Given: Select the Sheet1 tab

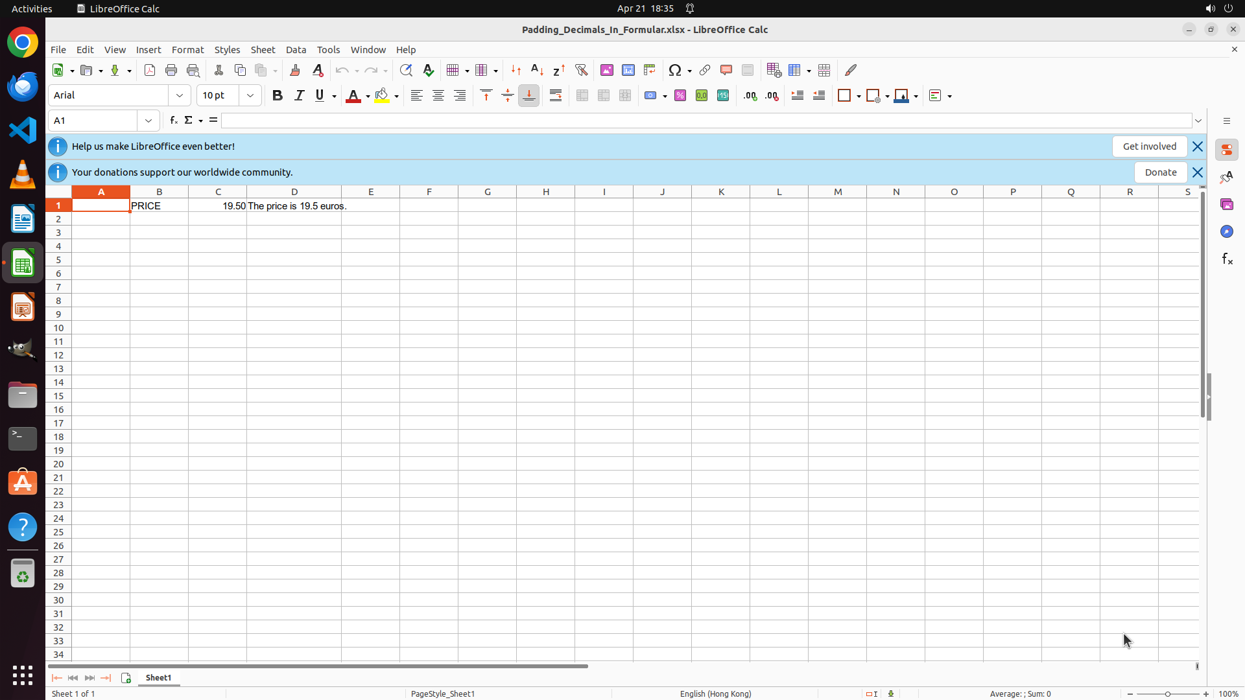Looking at the screenshot, I should (x=158, y=677).
